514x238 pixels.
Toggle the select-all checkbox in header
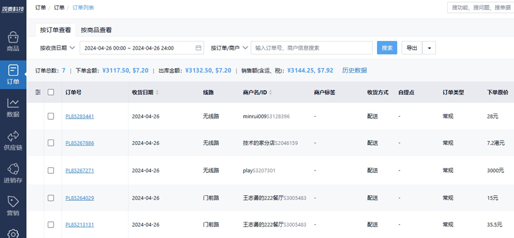point(51,92)
